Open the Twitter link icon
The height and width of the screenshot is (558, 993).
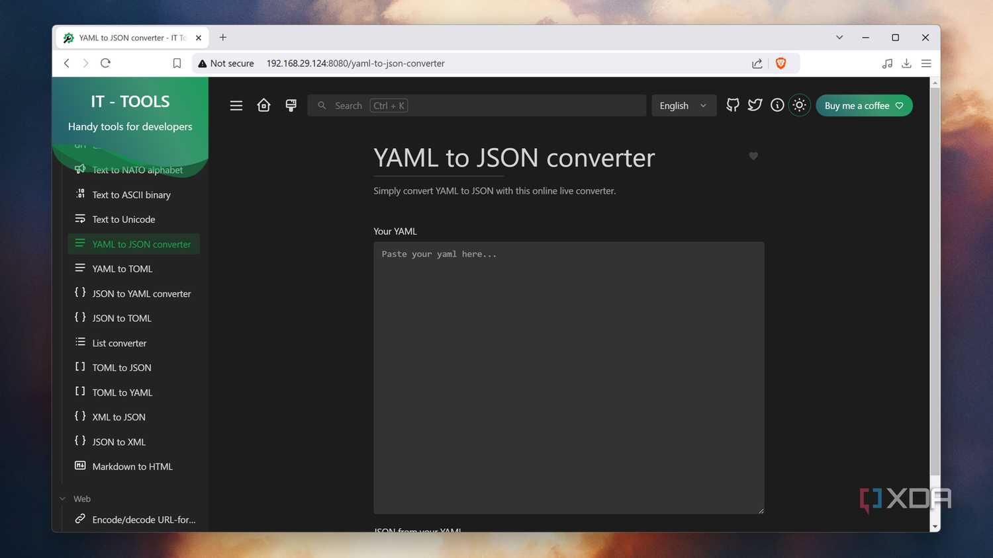(755, 105)
